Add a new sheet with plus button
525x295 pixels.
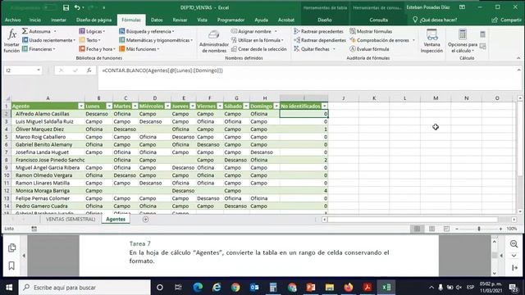pos(145,220)
